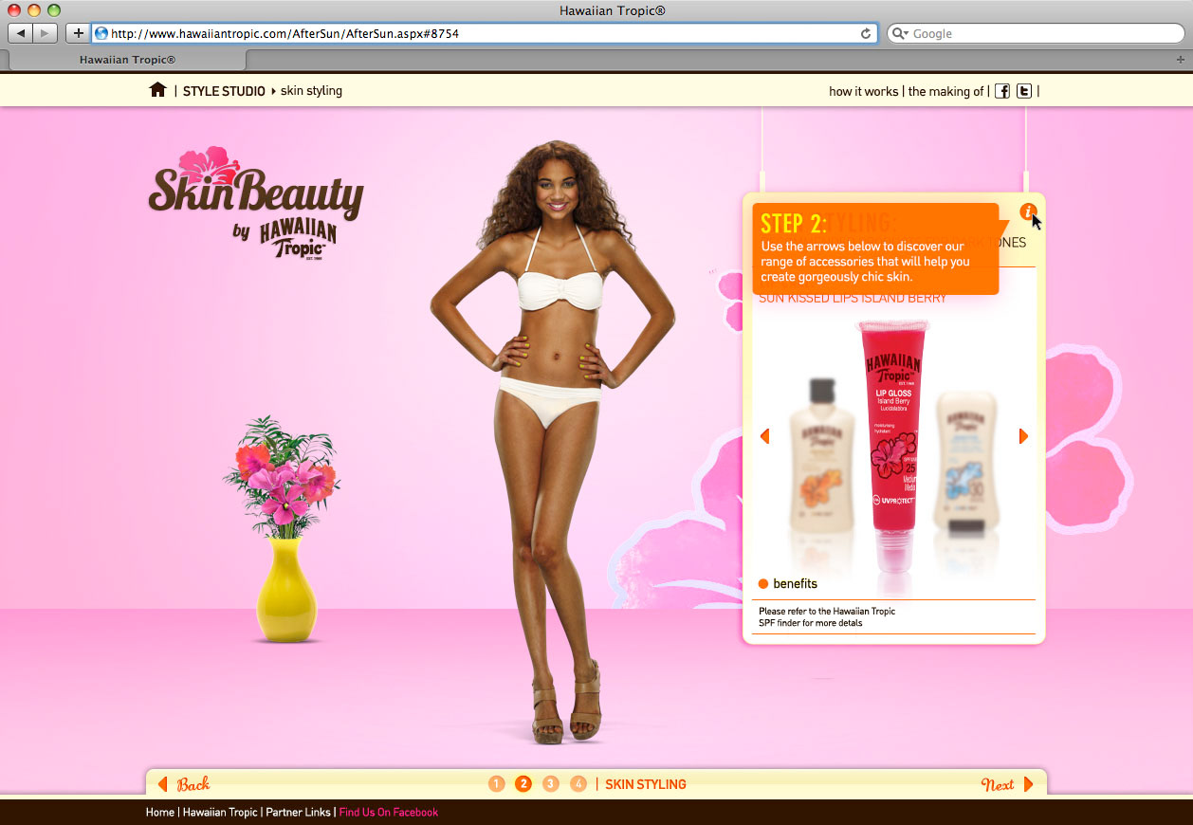
Task: Open the Partner Links footer link
Action: [298, 813]
